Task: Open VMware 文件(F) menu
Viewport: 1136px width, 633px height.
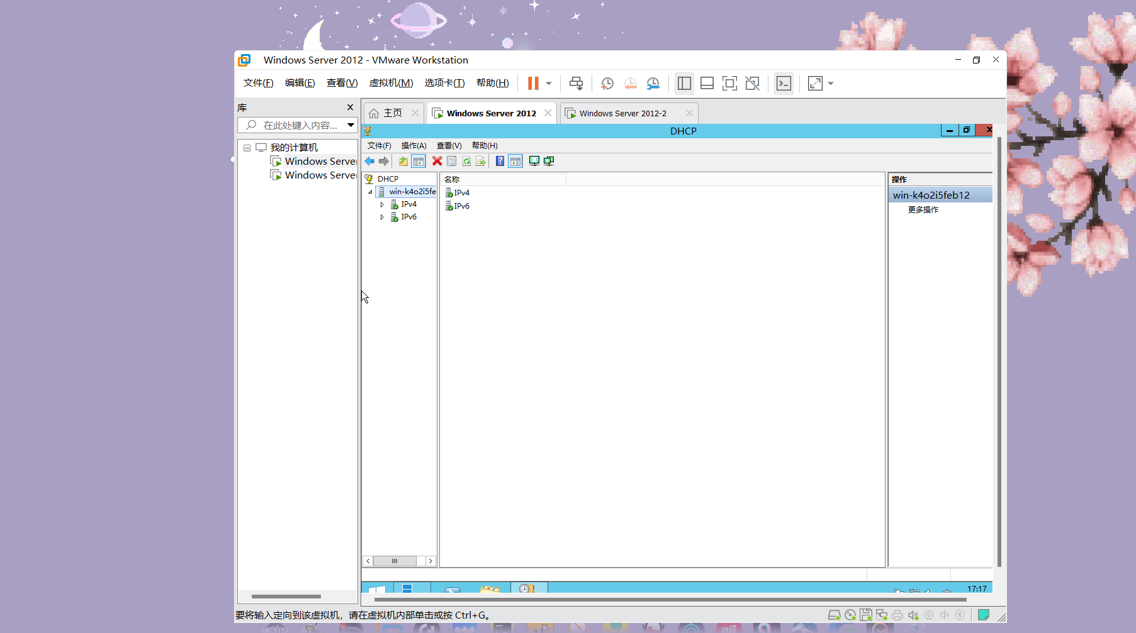Action: [258, 83]
